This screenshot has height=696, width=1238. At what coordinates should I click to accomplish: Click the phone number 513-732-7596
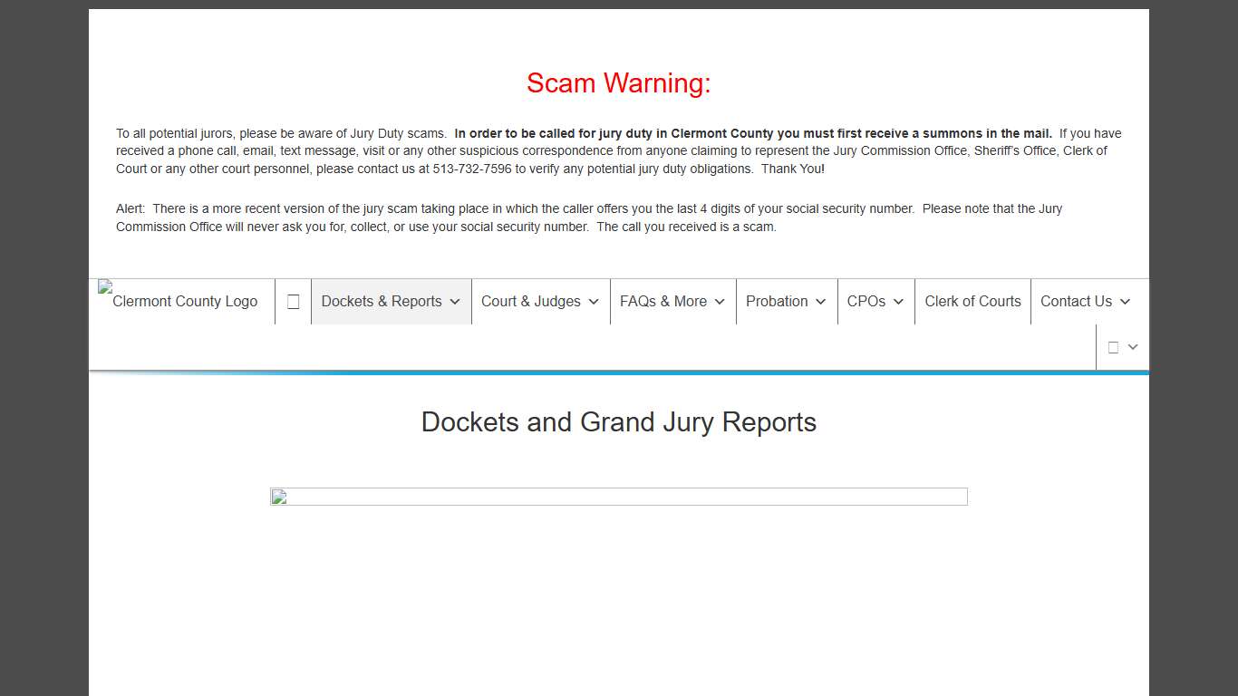tap(471, 169)
